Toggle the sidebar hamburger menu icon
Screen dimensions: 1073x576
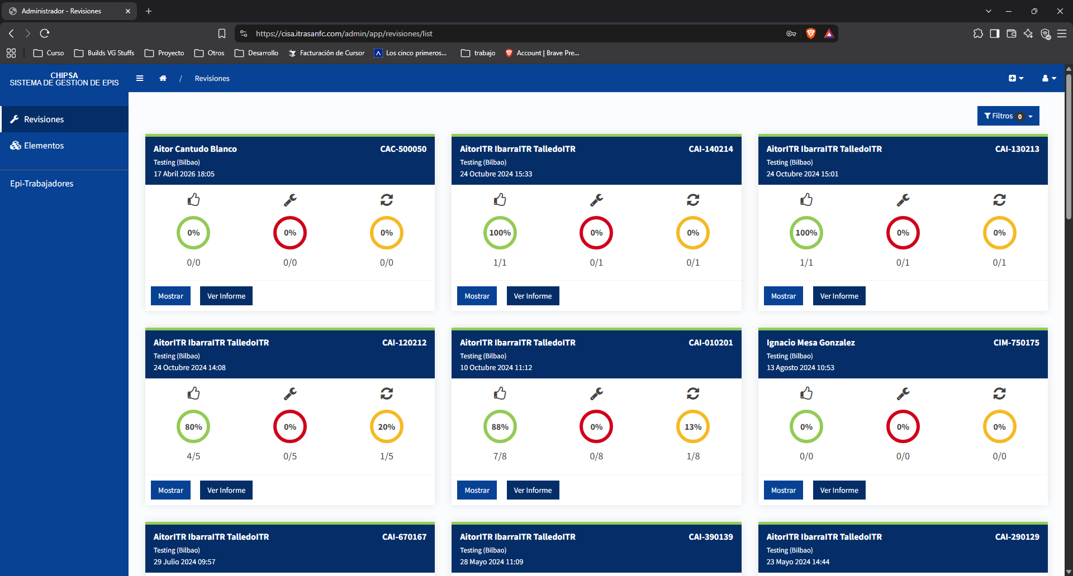pyautogui.click(x=140, y=78)
